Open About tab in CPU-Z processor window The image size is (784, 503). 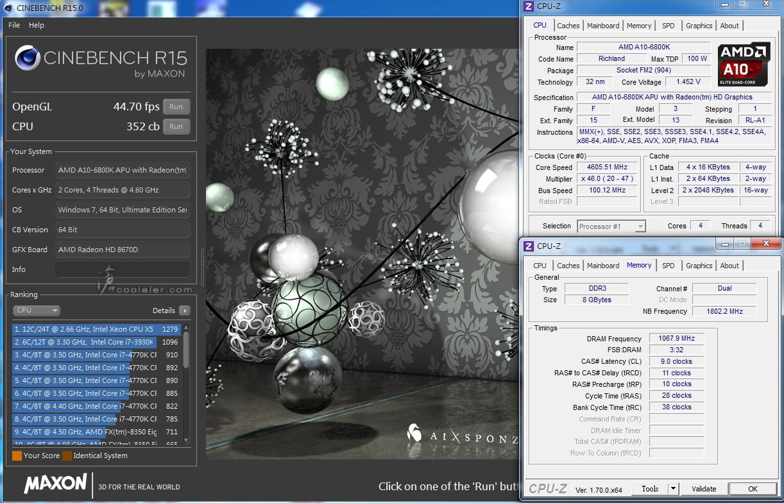click(729, 26)
